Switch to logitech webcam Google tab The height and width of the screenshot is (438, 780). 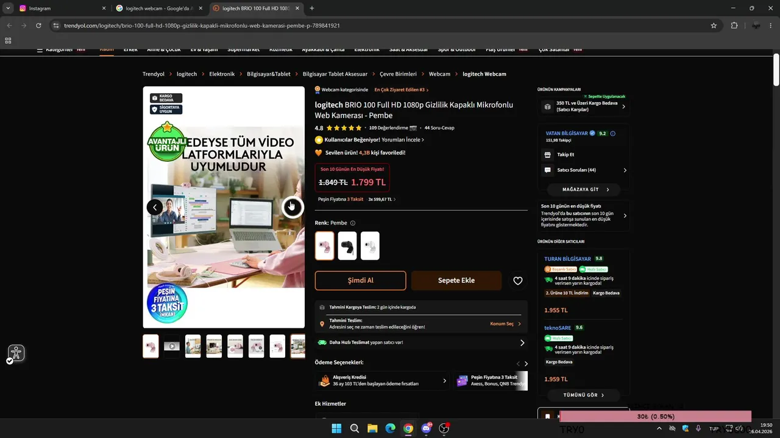pos(159,9)
